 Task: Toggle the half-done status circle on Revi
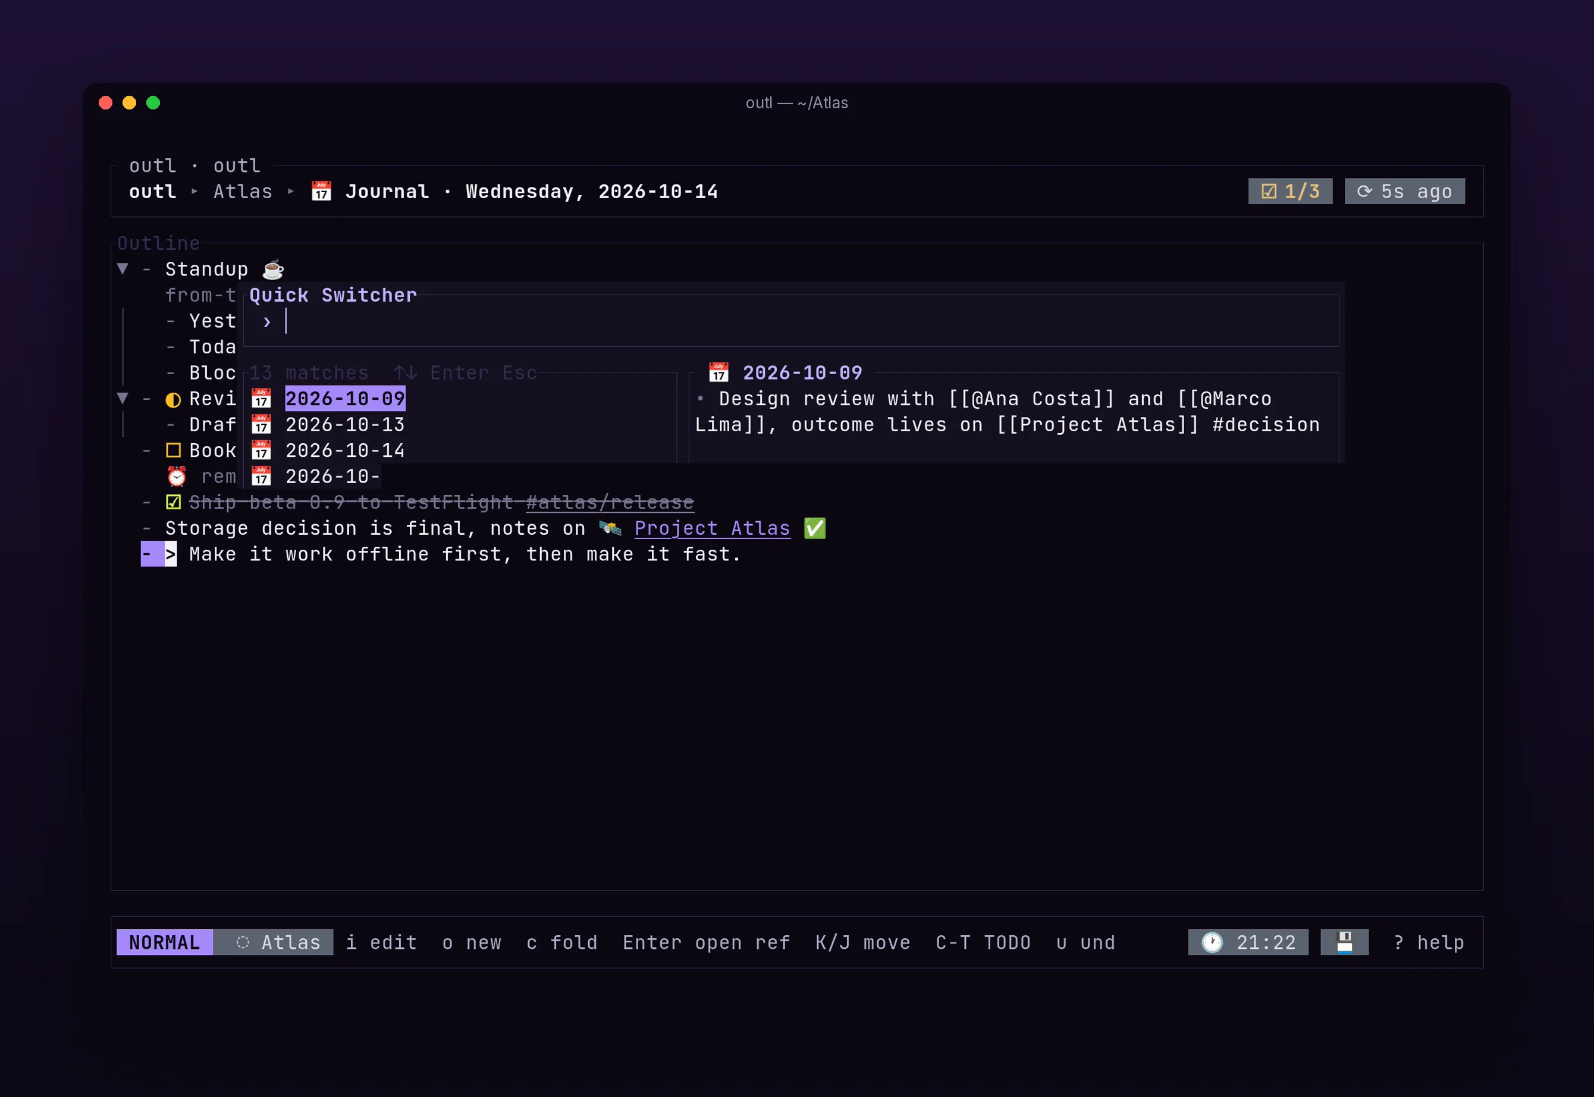tap(173, 399)
